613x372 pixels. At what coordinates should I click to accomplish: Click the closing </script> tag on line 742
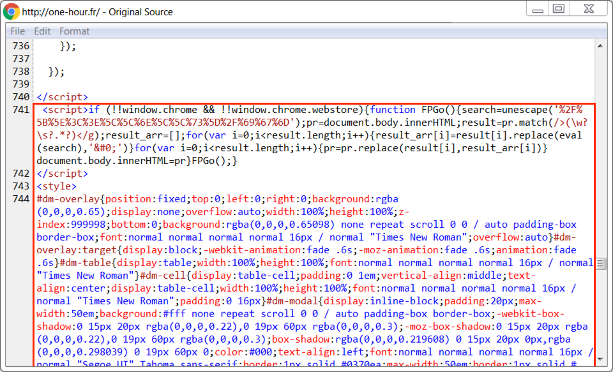click(63, 174)
